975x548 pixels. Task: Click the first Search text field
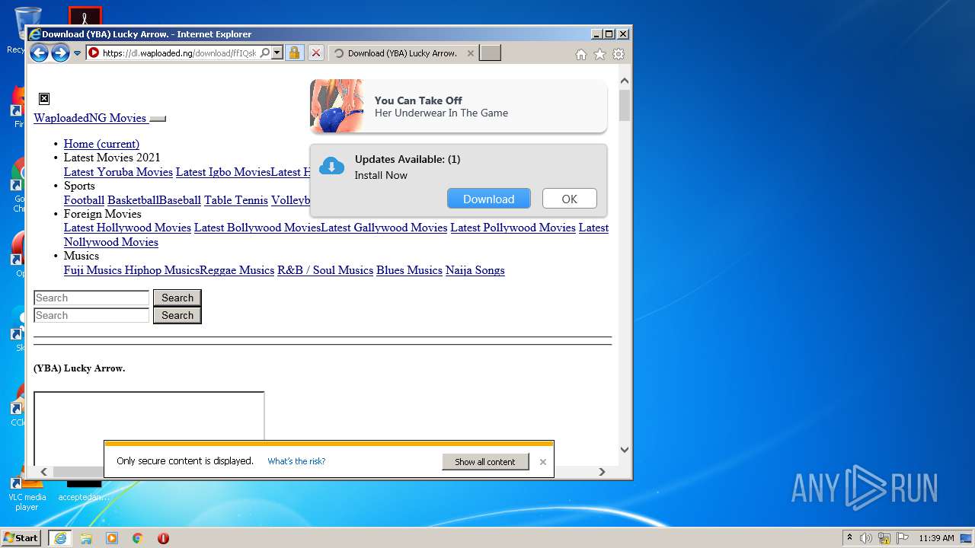coord(91,298)
